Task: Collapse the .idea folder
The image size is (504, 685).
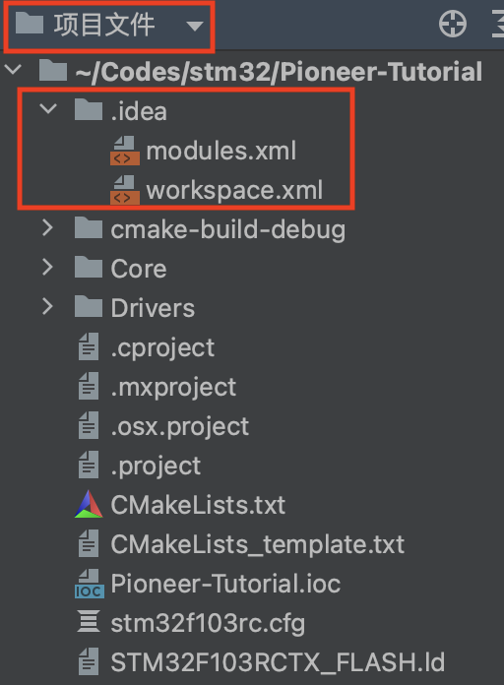Action: tap(48, 108)
